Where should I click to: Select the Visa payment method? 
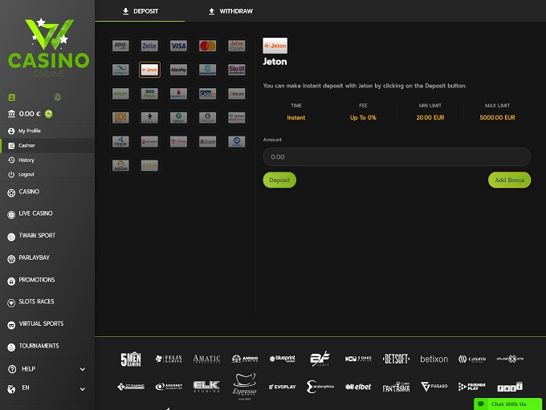178,46
